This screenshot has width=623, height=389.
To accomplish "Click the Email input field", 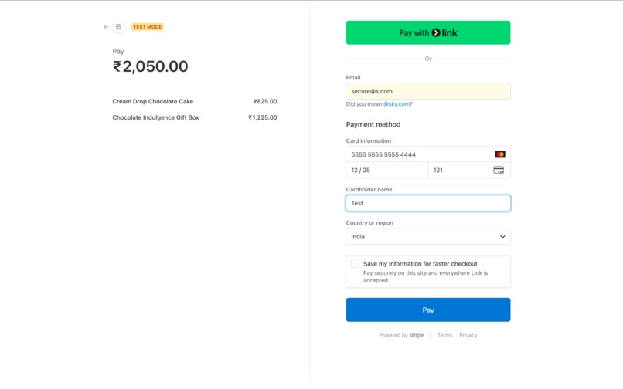I will click(428, 91).
